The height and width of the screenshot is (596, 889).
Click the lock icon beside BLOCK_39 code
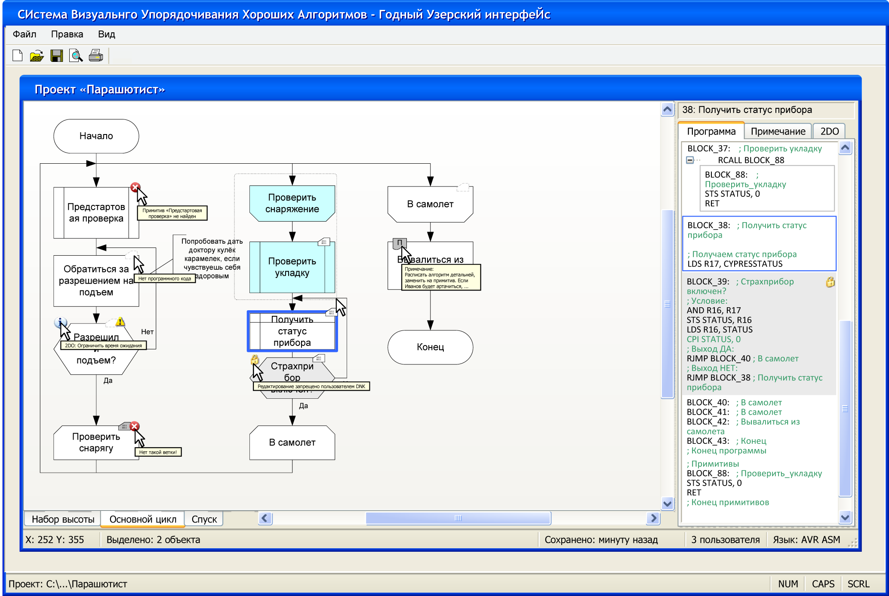coord(830,282)
